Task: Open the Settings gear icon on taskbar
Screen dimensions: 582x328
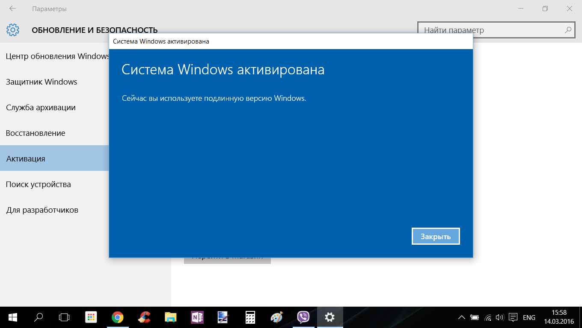Action: (x=330, y=317)
